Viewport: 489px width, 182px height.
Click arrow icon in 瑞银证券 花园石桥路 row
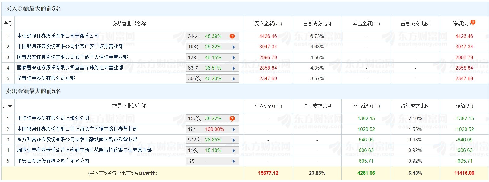(234, 150)
